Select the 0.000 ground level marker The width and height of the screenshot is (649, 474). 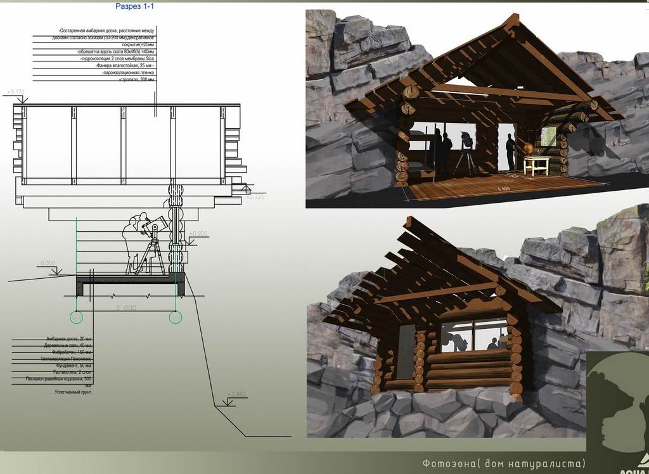48,262
